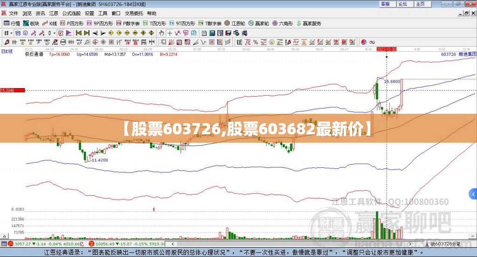Open the calculator icon
Image resolution: width=477 pixels, height=257 pixels.
click(212, 33)
